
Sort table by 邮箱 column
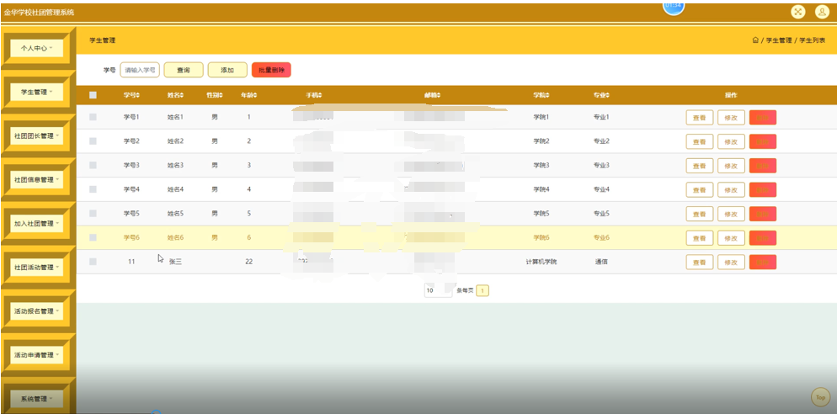pyautogui.click(x=433, y=95)
